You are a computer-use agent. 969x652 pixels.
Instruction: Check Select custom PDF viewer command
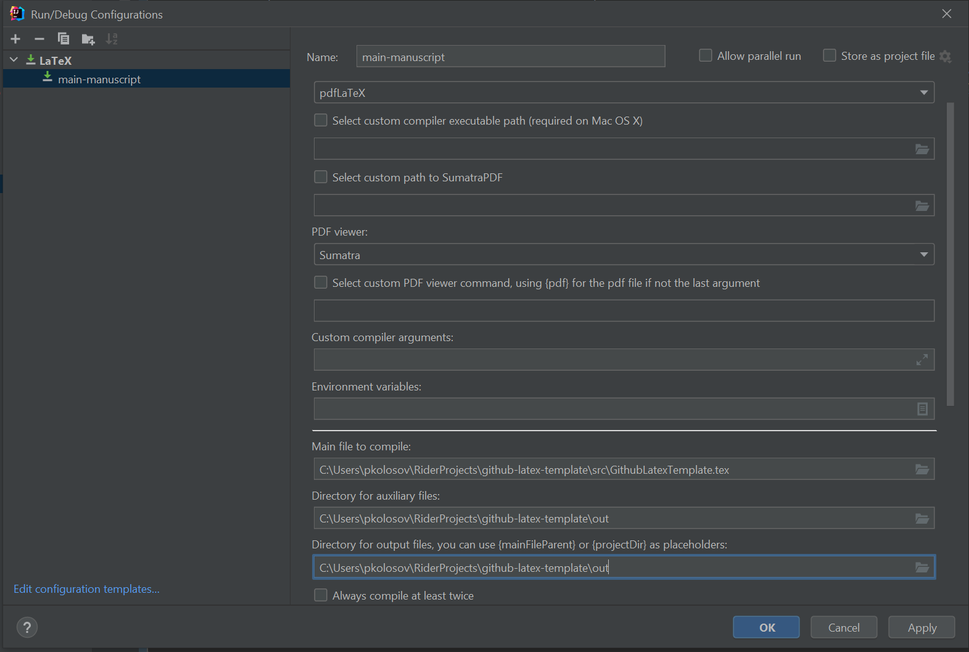pos(321,283)
